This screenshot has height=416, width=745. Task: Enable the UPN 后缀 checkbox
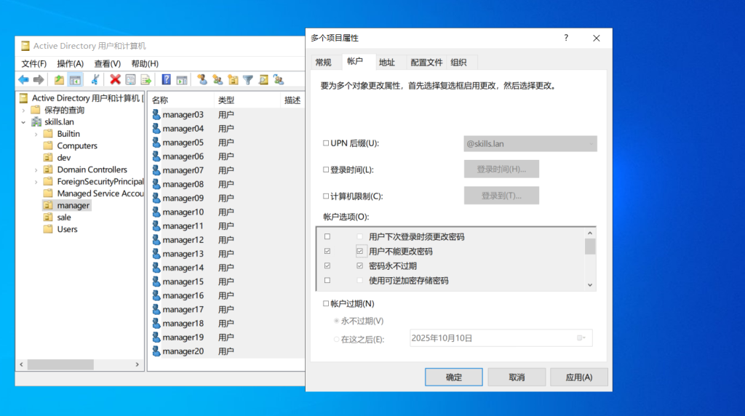[x=326, y=143]
